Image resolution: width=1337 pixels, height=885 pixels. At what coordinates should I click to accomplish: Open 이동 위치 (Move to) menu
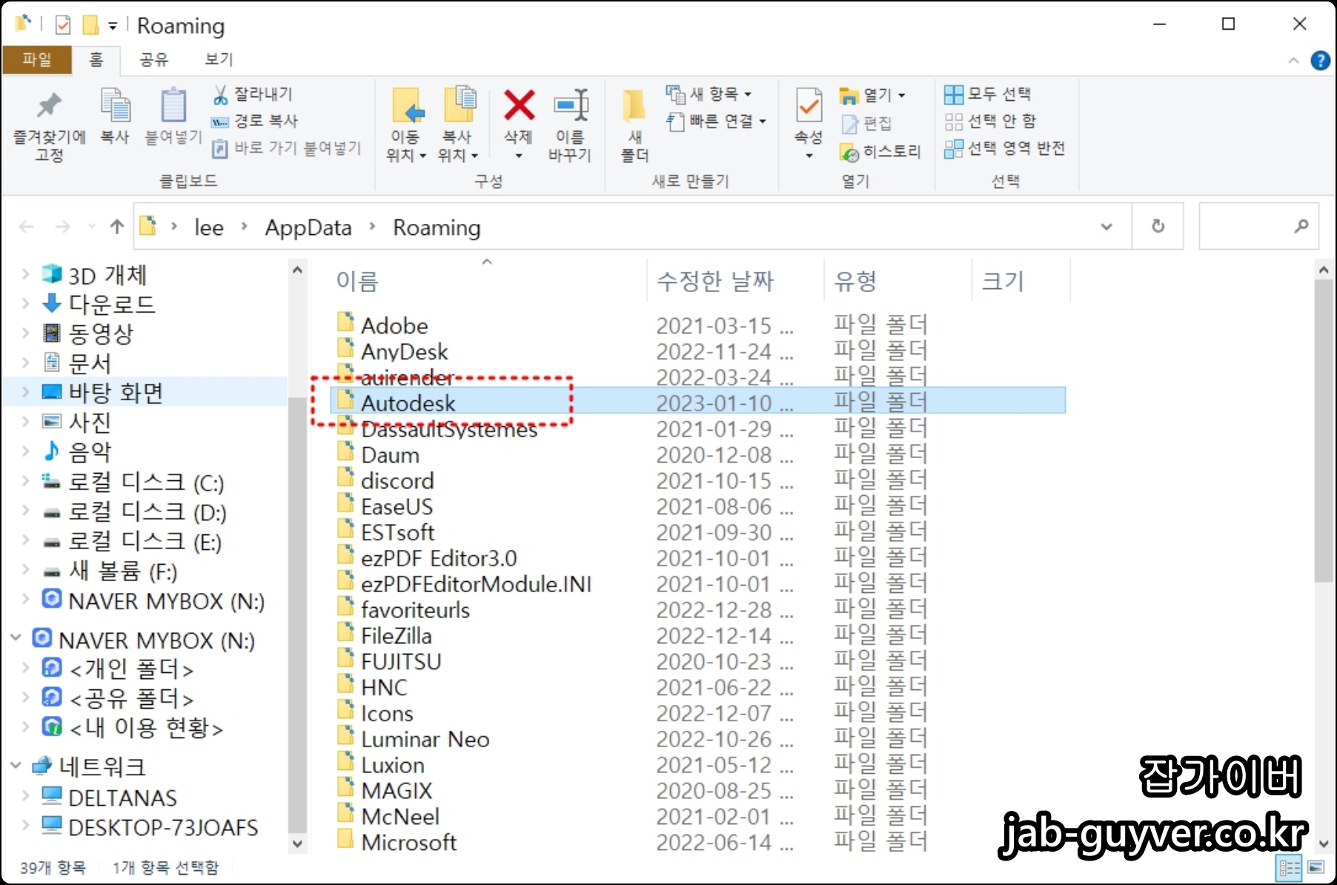[x=406, y=125]
